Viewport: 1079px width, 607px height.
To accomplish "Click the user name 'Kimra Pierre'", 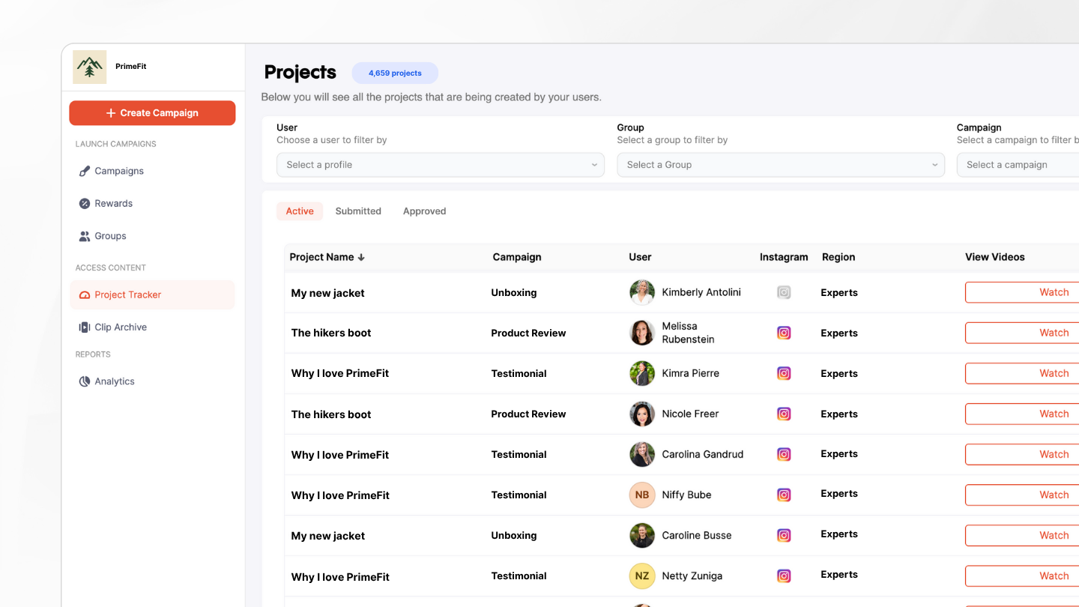I will 690,373.
